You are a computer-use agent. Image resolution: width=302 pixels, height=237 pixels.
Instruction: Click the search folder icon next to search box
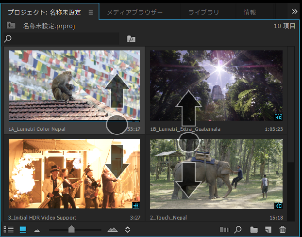(x=131, y=39)
